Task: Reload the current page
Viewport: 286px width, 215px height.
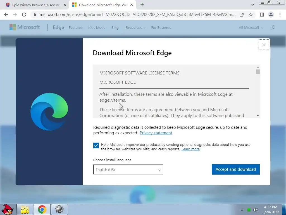Action: coord(24,15)
